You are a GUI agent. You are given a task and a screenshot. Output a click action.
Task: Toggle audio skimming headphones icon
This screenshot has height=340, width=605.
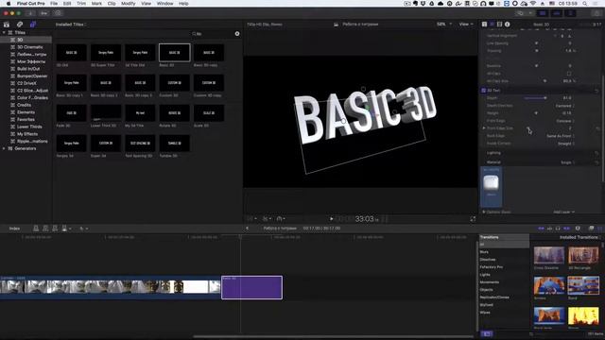pyautogui.click(x=558, y=229)
